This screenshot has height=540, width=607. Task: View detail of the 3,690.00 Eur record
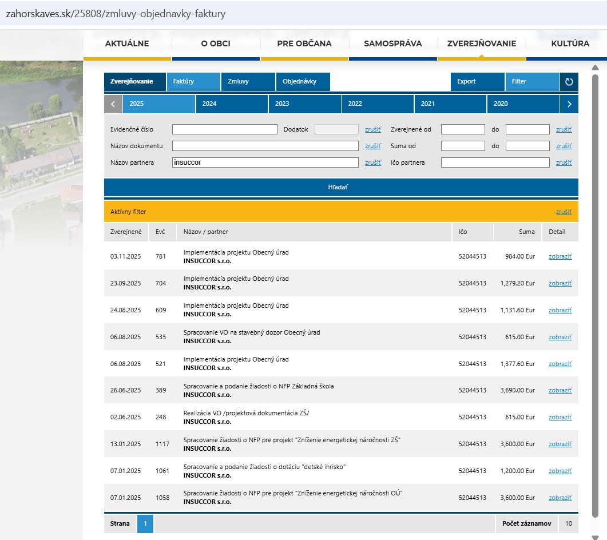pyautogui.click(x=560, y=391)
